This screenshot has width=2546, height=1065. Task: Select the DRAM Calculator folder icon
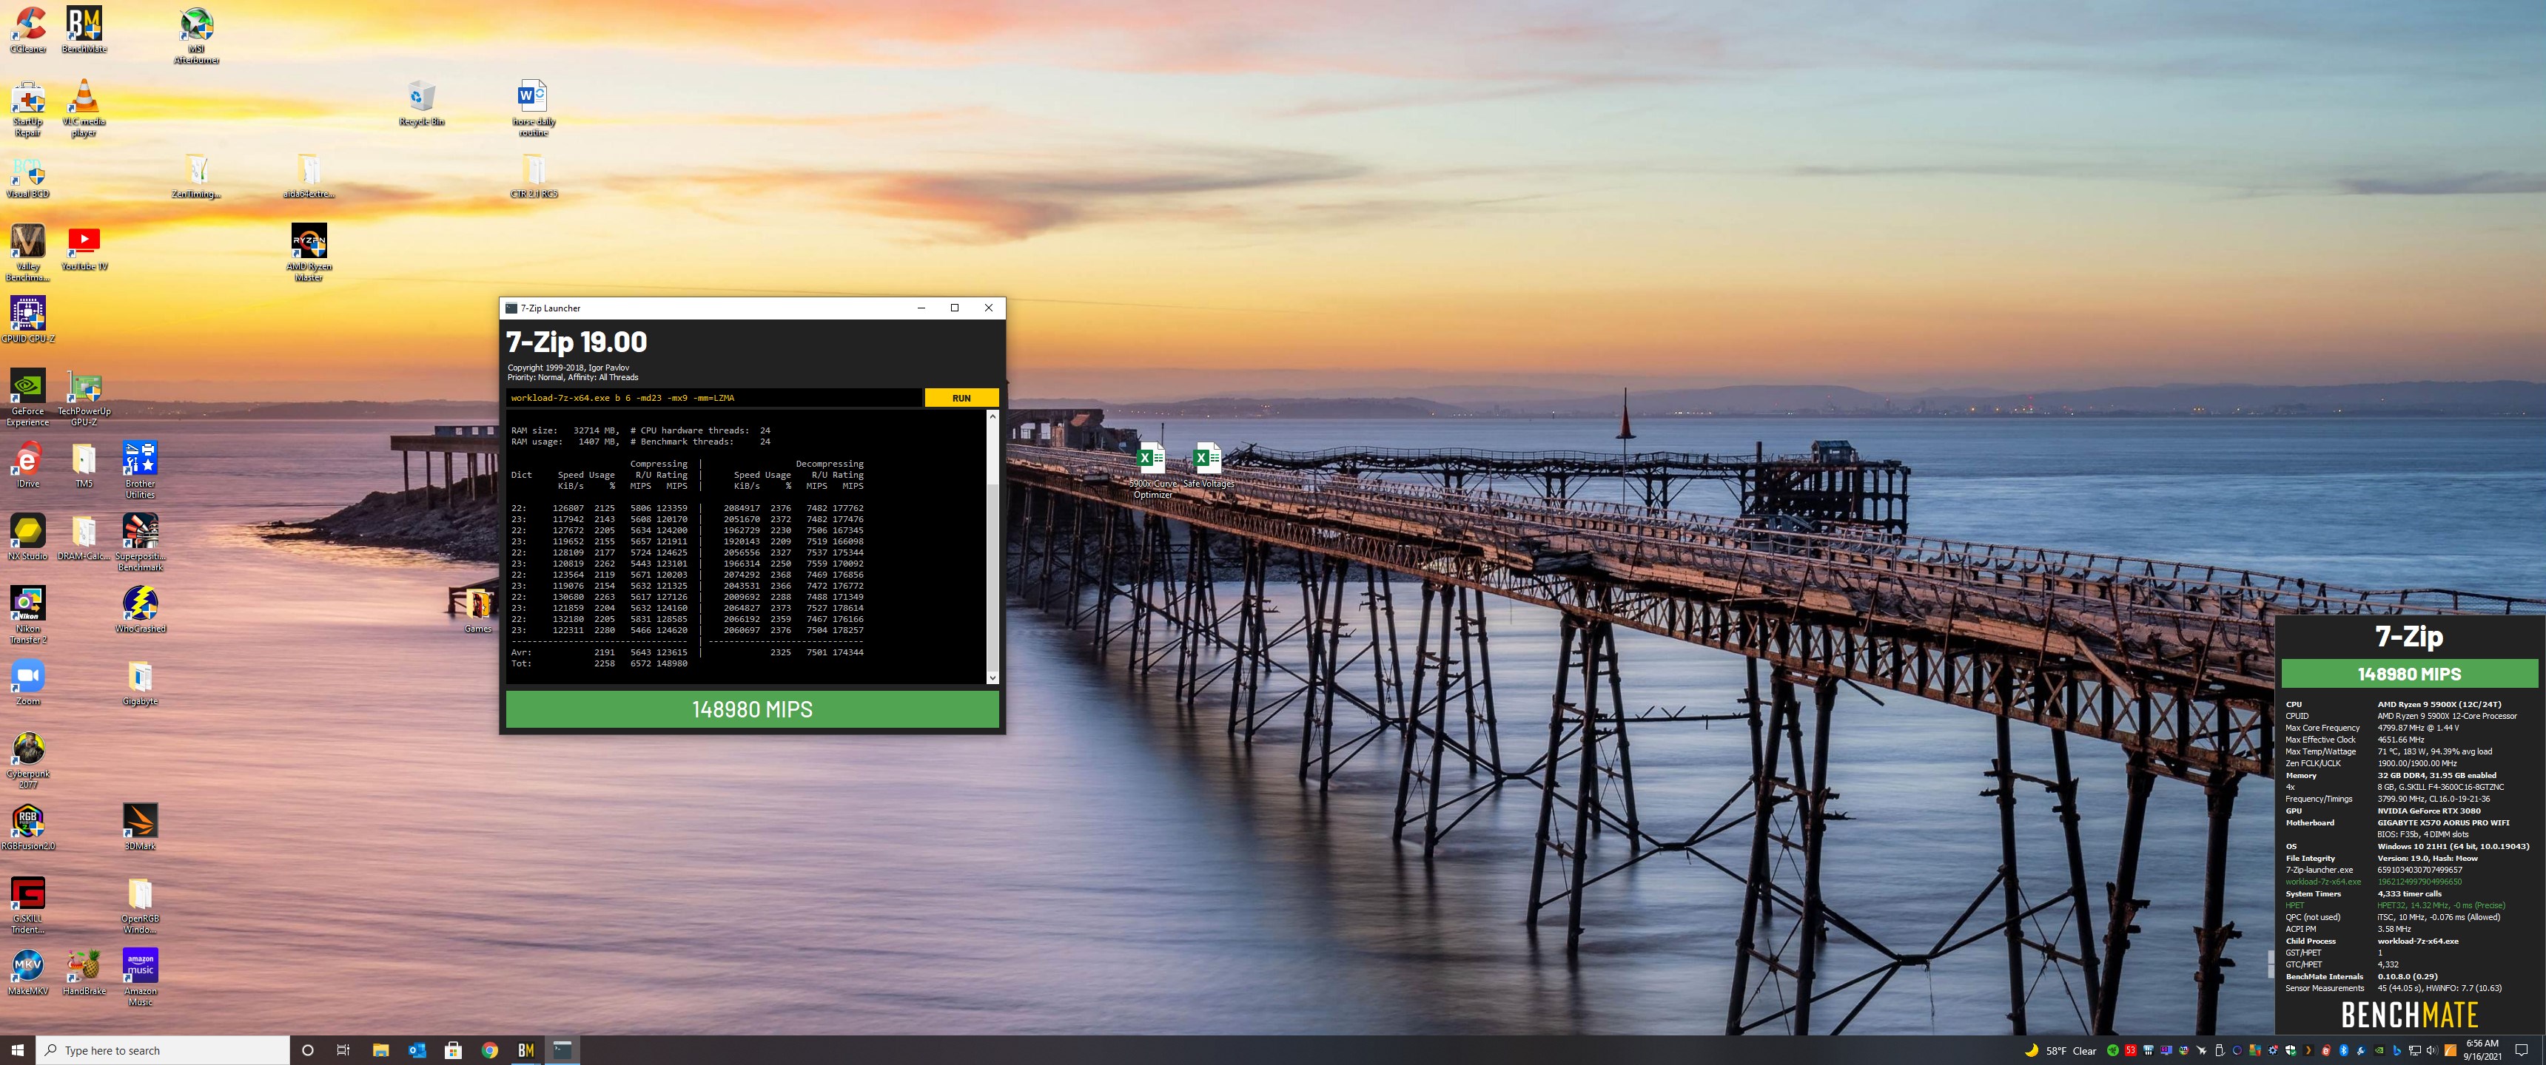coord(84,536)
